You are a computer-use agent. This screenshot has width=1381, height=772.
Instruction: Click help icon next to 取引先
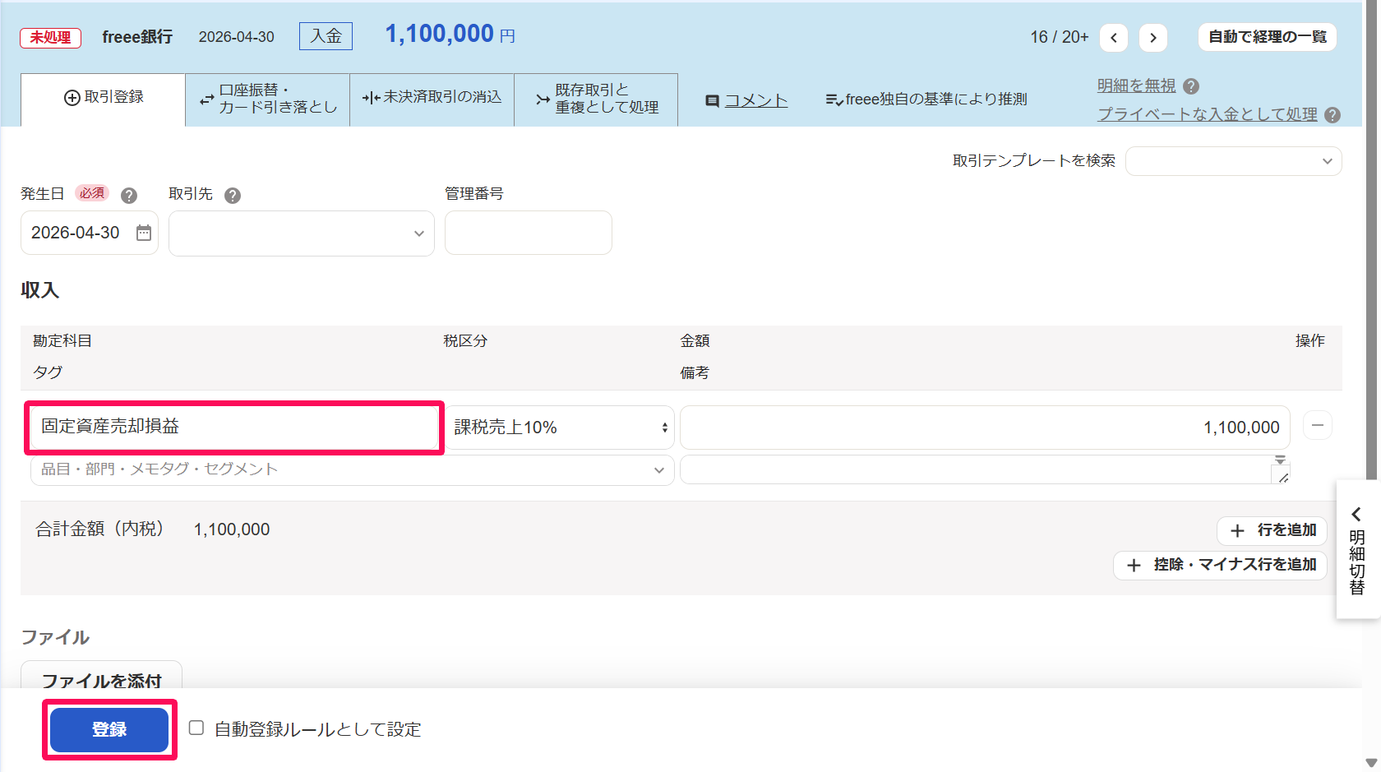(x=233, y=195)
